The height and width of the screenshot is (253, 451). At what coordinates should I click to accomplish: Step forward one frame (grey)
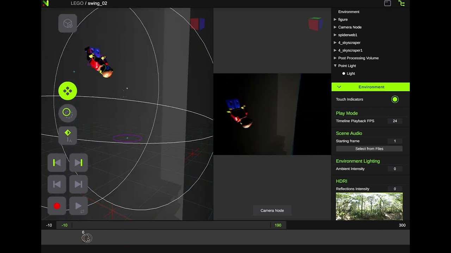pyautogui.click(x=79, y=184)
